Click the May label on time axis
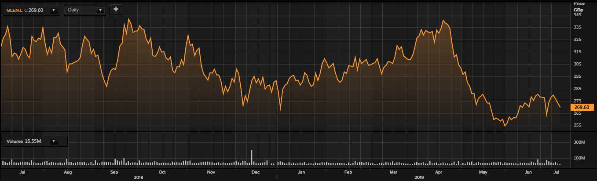Screen dimensions: 597x181 tap(483, 173)
